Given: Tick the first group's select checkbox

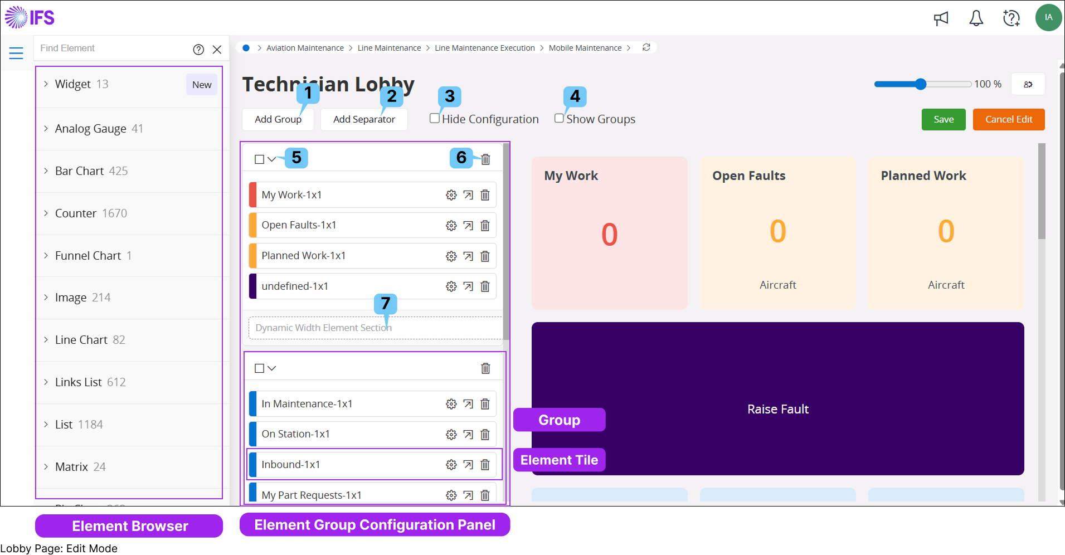Looking at the screenshot, I should pos(259,159).
